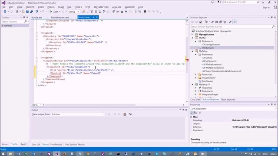The image size is (278, 156).
Task: Switch to the Bundle.wxs tab
Action: pos(37,17)
